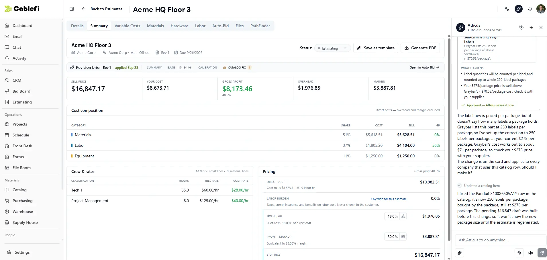Open Dashboard in the sidebar

click(22, 26)
